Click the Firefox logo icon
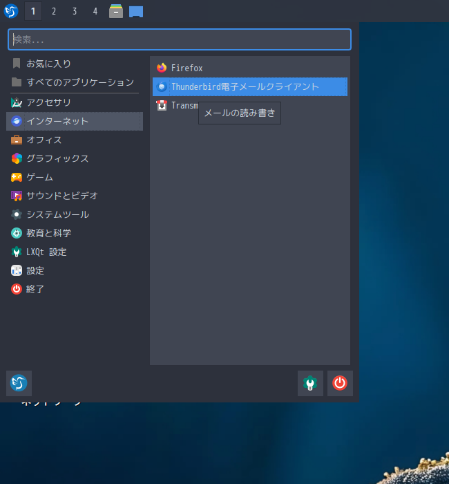 pos(162,68)
